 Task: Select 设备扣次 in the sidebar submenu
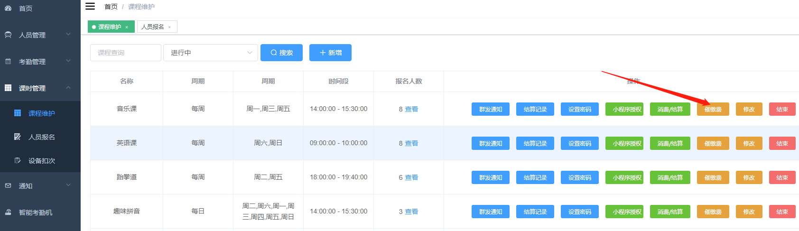click(40, 160)
